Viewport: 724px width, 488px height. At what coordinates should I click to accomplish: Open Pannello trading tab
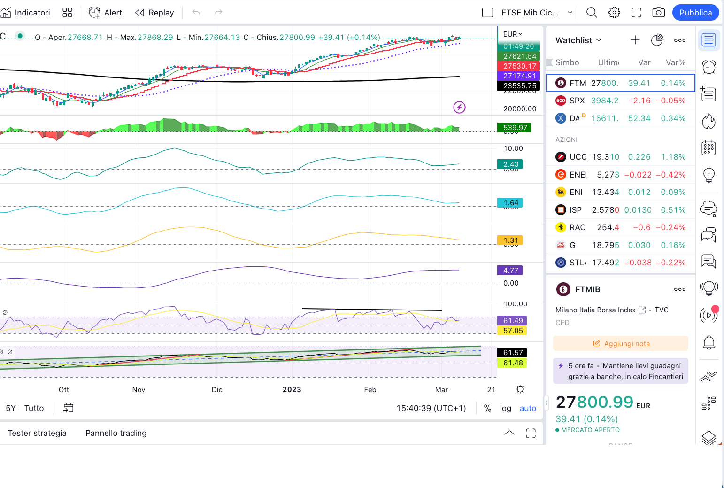coord(116,433)
